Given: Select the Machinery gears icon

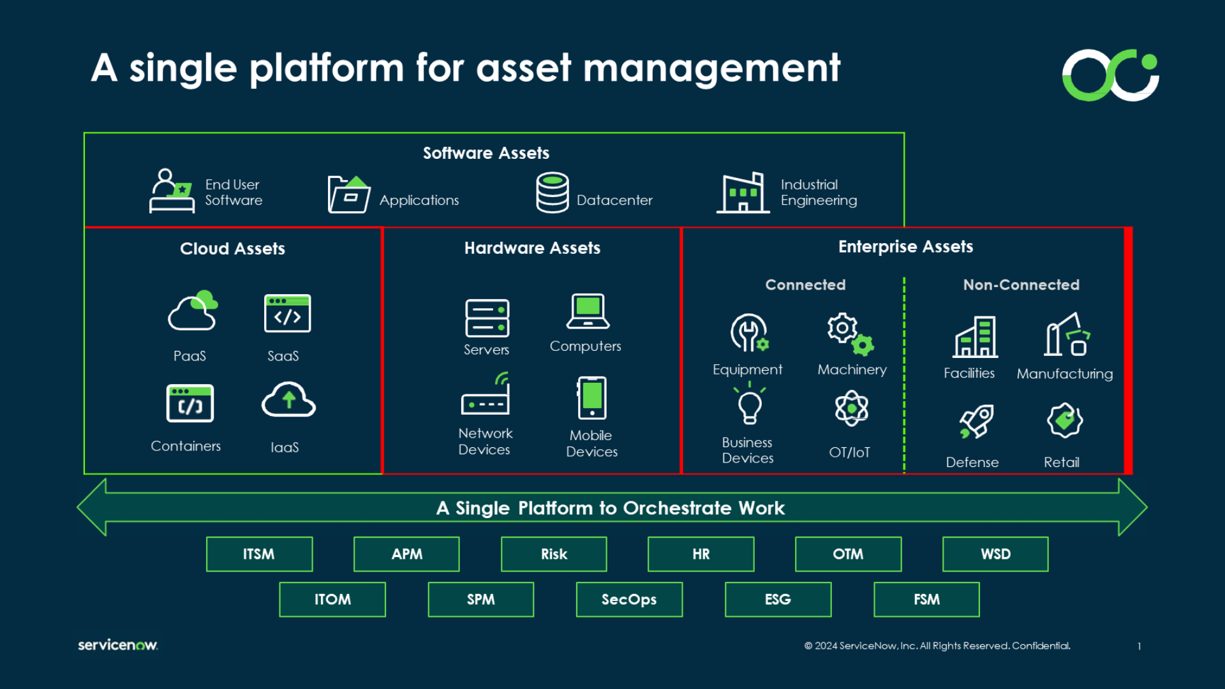Looking at the screenshot, I should point(850,334).
